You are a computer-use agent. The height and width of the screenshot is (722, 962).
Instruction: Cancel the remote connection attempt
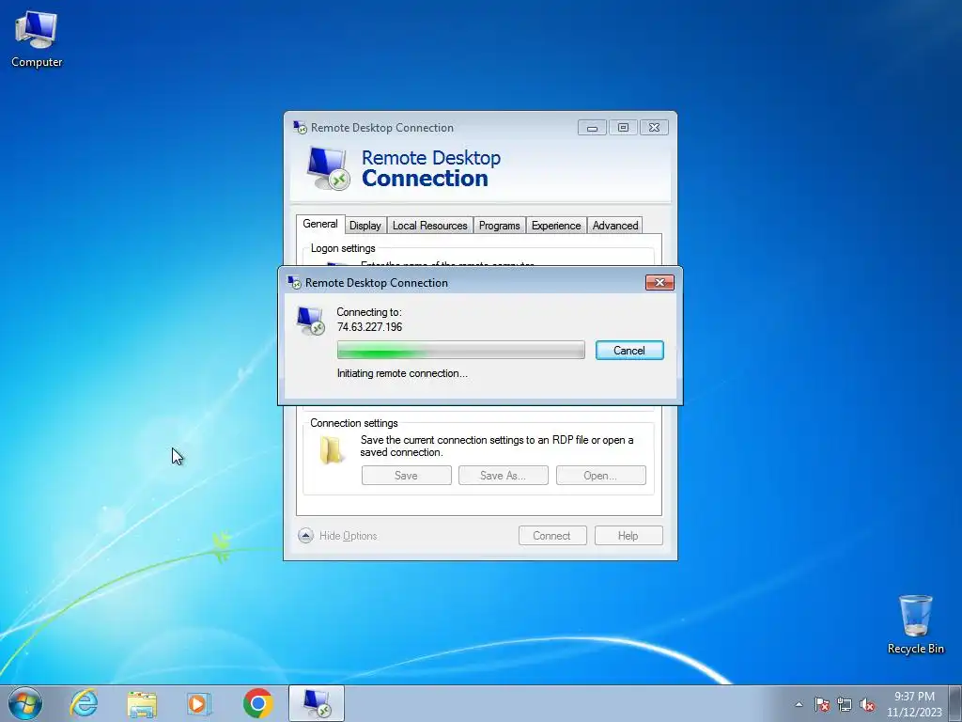(629, 351)
